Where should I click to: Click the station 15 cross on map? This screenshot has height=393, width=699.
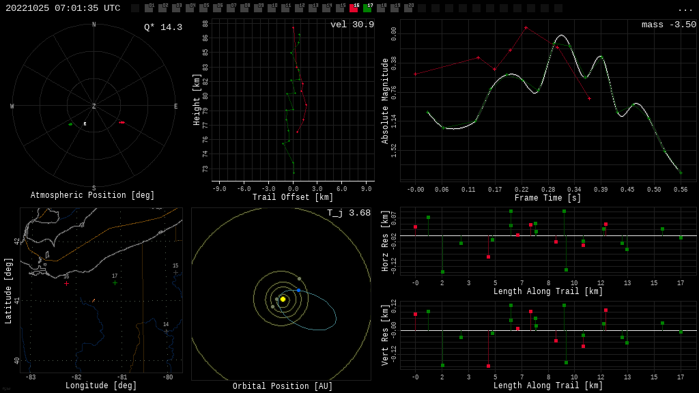tap(175, 272)
